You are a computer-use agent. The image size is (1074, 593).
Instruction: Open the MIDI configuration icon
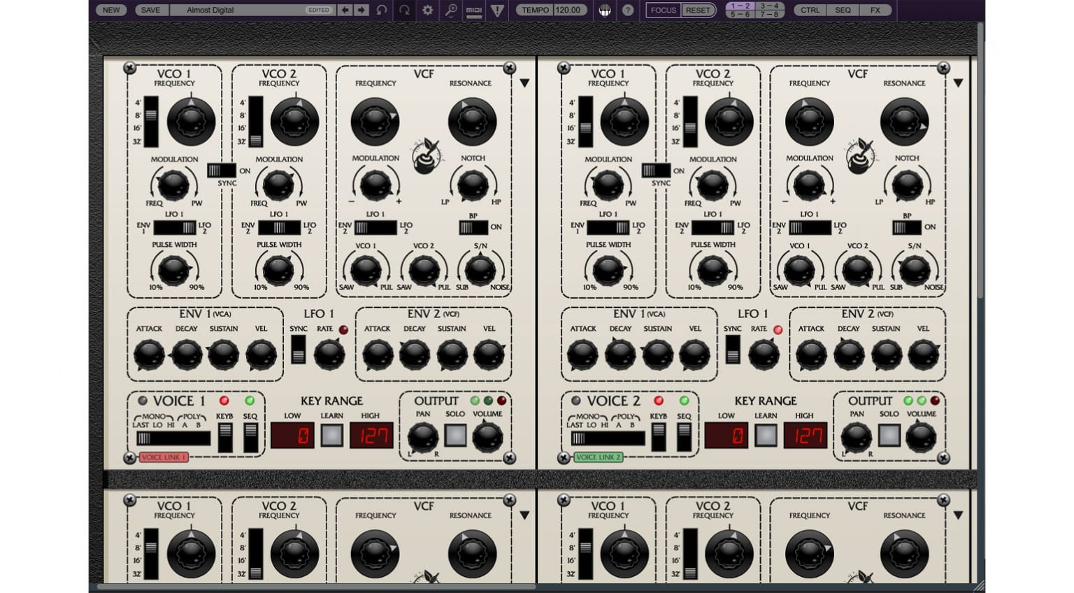[x=474, y=10]
